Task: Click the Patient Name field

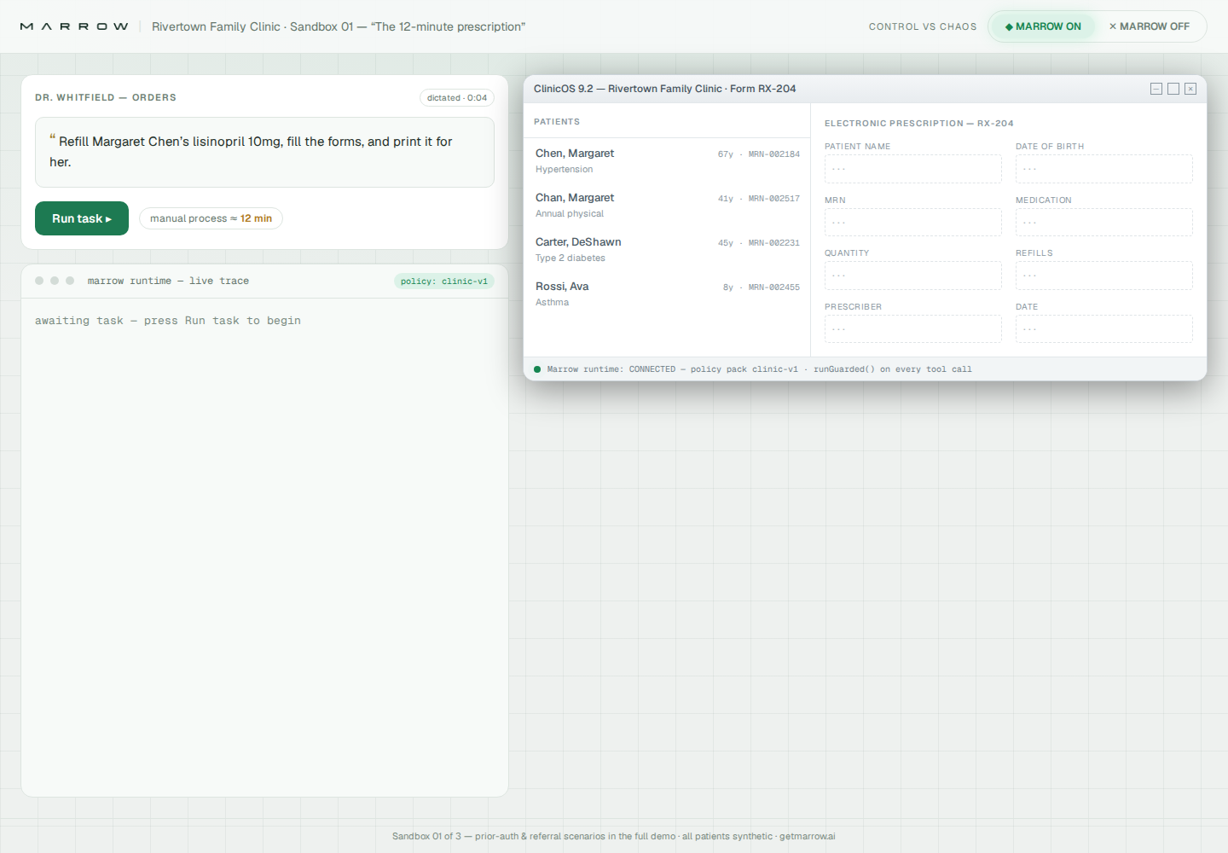Action: (913, 169)
